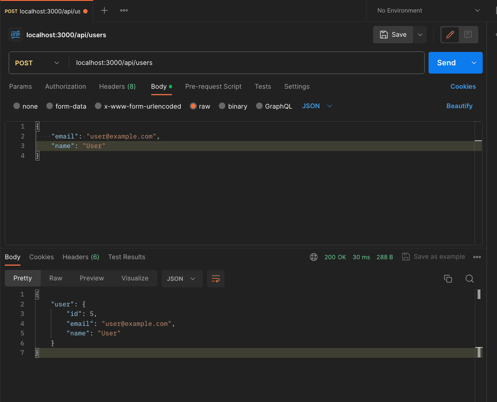
Task: Click the 288 B response size
Action: (384, 257)
